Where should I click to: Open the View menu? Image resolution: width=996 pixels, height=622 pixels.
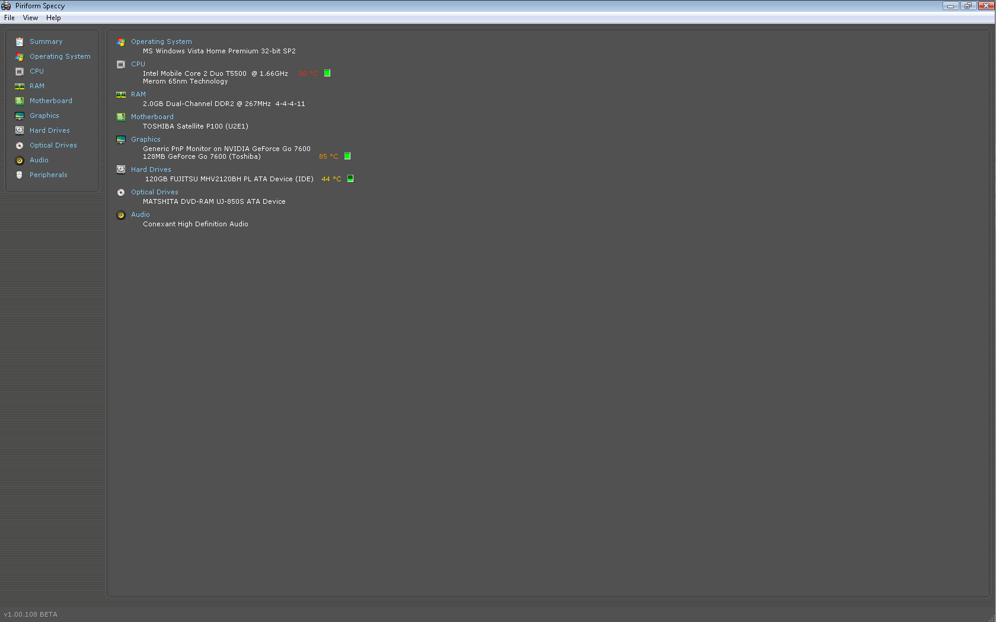coord(30,18)
